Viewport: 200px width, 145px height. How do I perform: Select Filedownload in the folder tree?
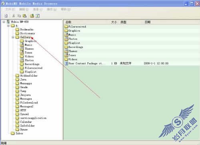(29, 103)
